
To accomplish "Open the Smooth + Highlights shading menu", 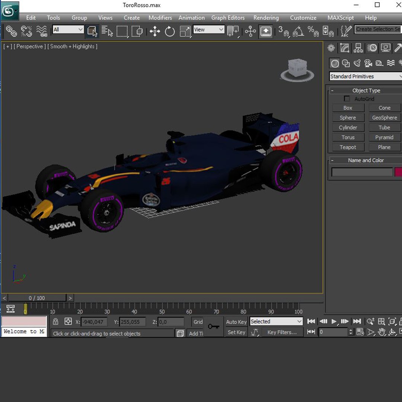I will pos(72,47).
